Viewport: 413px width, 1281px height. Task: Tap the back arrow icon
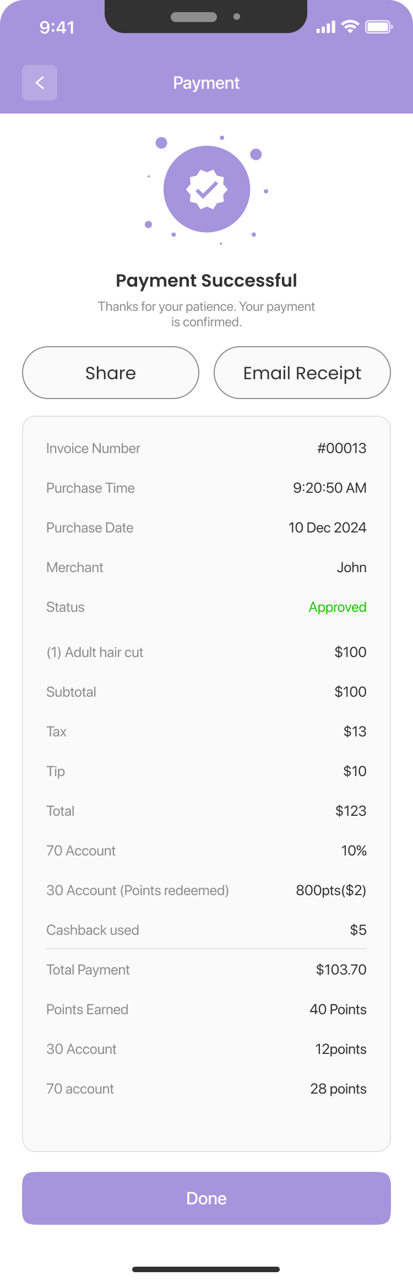pos(40,83)
